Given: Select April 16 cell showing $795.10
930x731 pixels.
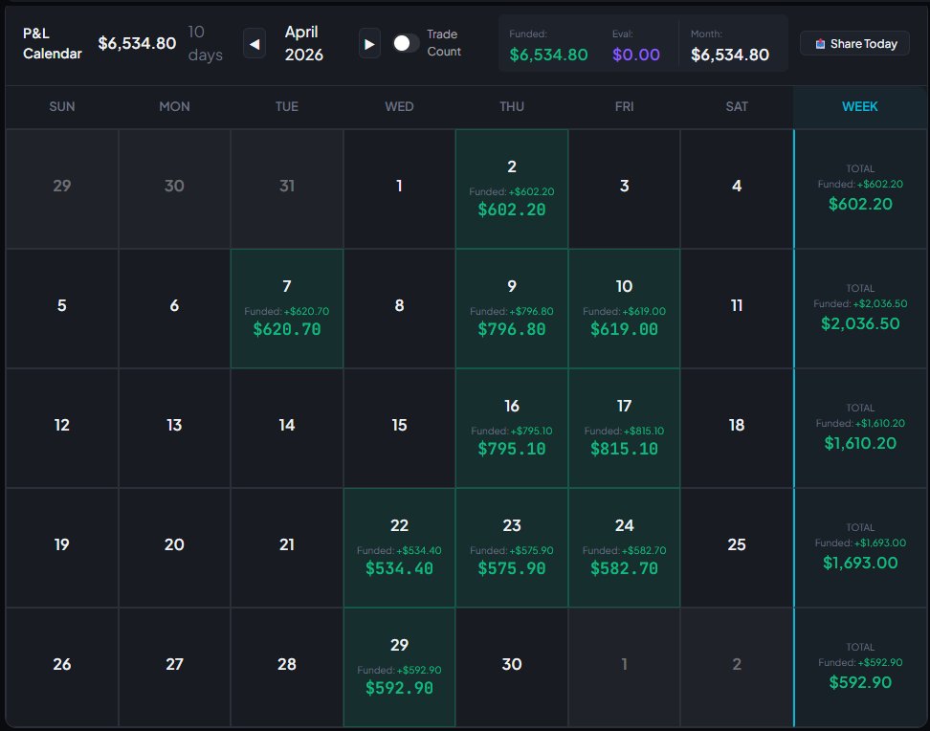Looking at the screenshot, I should coord(512,429).
